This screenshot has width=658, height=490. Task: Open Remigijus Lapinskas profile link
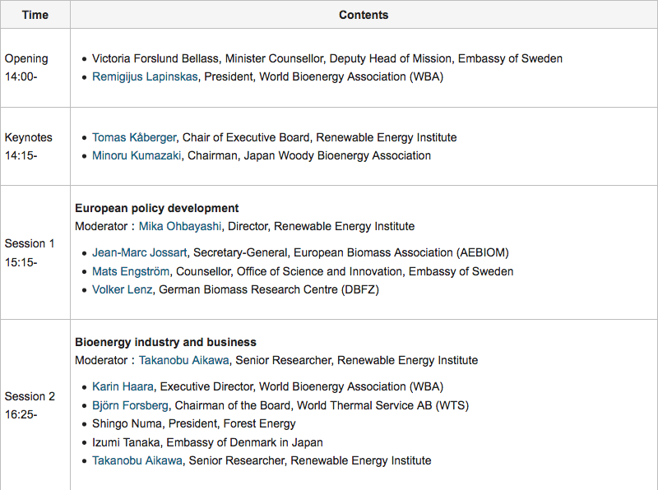click(145, 76)
